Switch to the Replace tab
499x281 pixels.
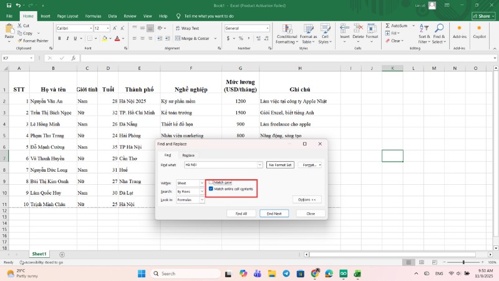(188, 155)
